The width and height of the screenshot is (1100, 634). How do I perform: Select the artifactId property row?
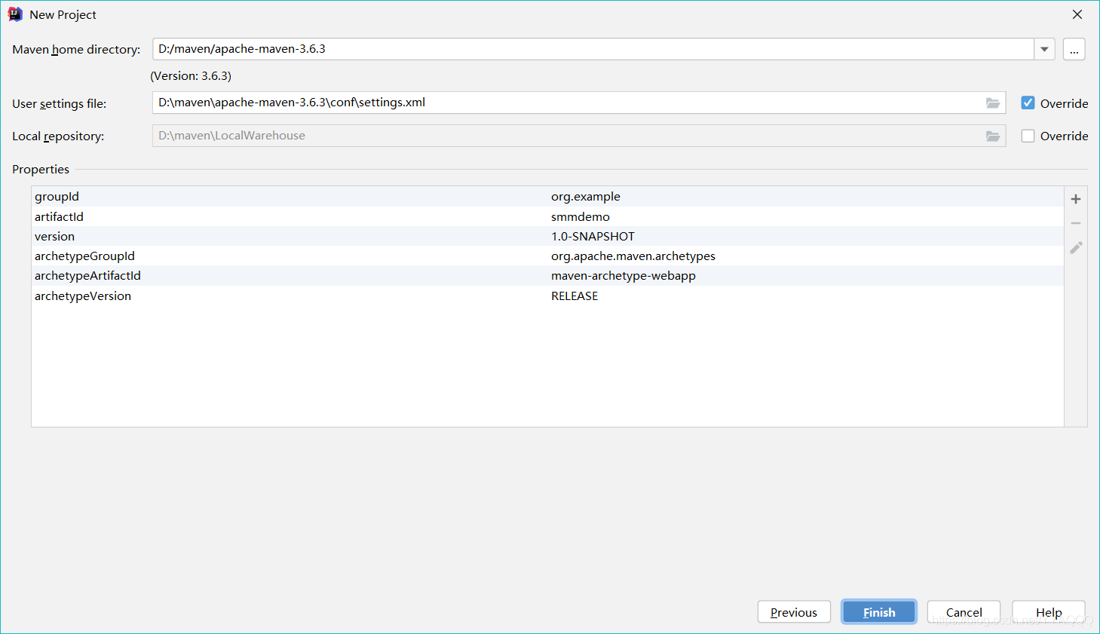(547, 216)
